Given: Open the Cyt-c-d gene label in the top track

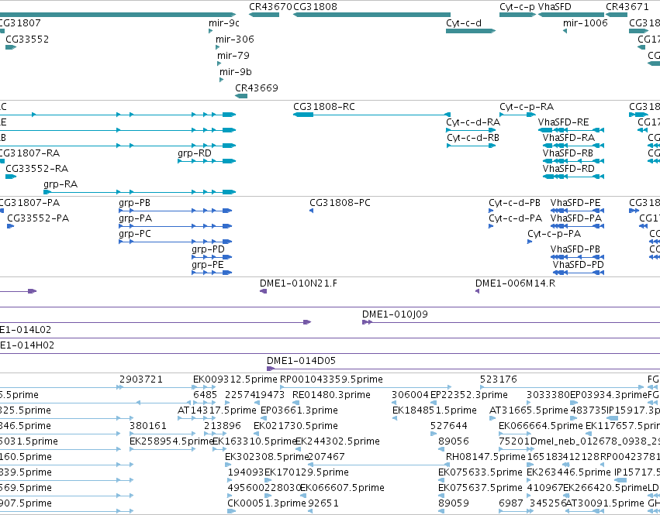Looking at the screenshot, I should point(464,23).
